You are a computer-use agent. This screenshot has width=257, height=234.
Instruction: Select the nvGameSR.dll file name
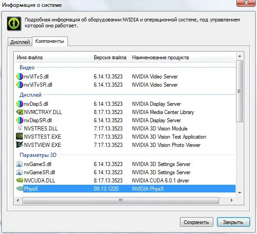(x=39, y=172)
